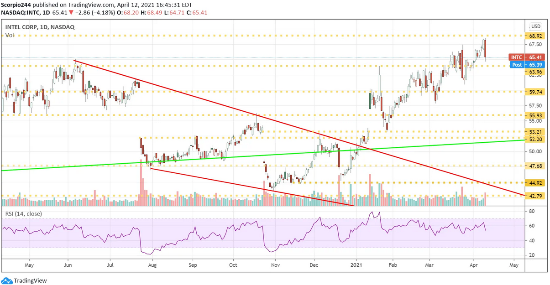Click the 2021 label on the time axis
This screenshot has height=285, width=550.
(357, 264)
